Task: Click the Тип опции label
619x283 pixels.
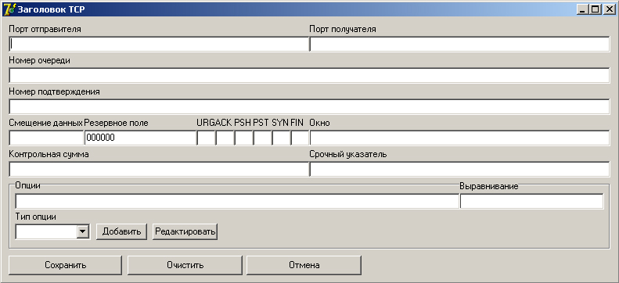Action: coord(35,217)
